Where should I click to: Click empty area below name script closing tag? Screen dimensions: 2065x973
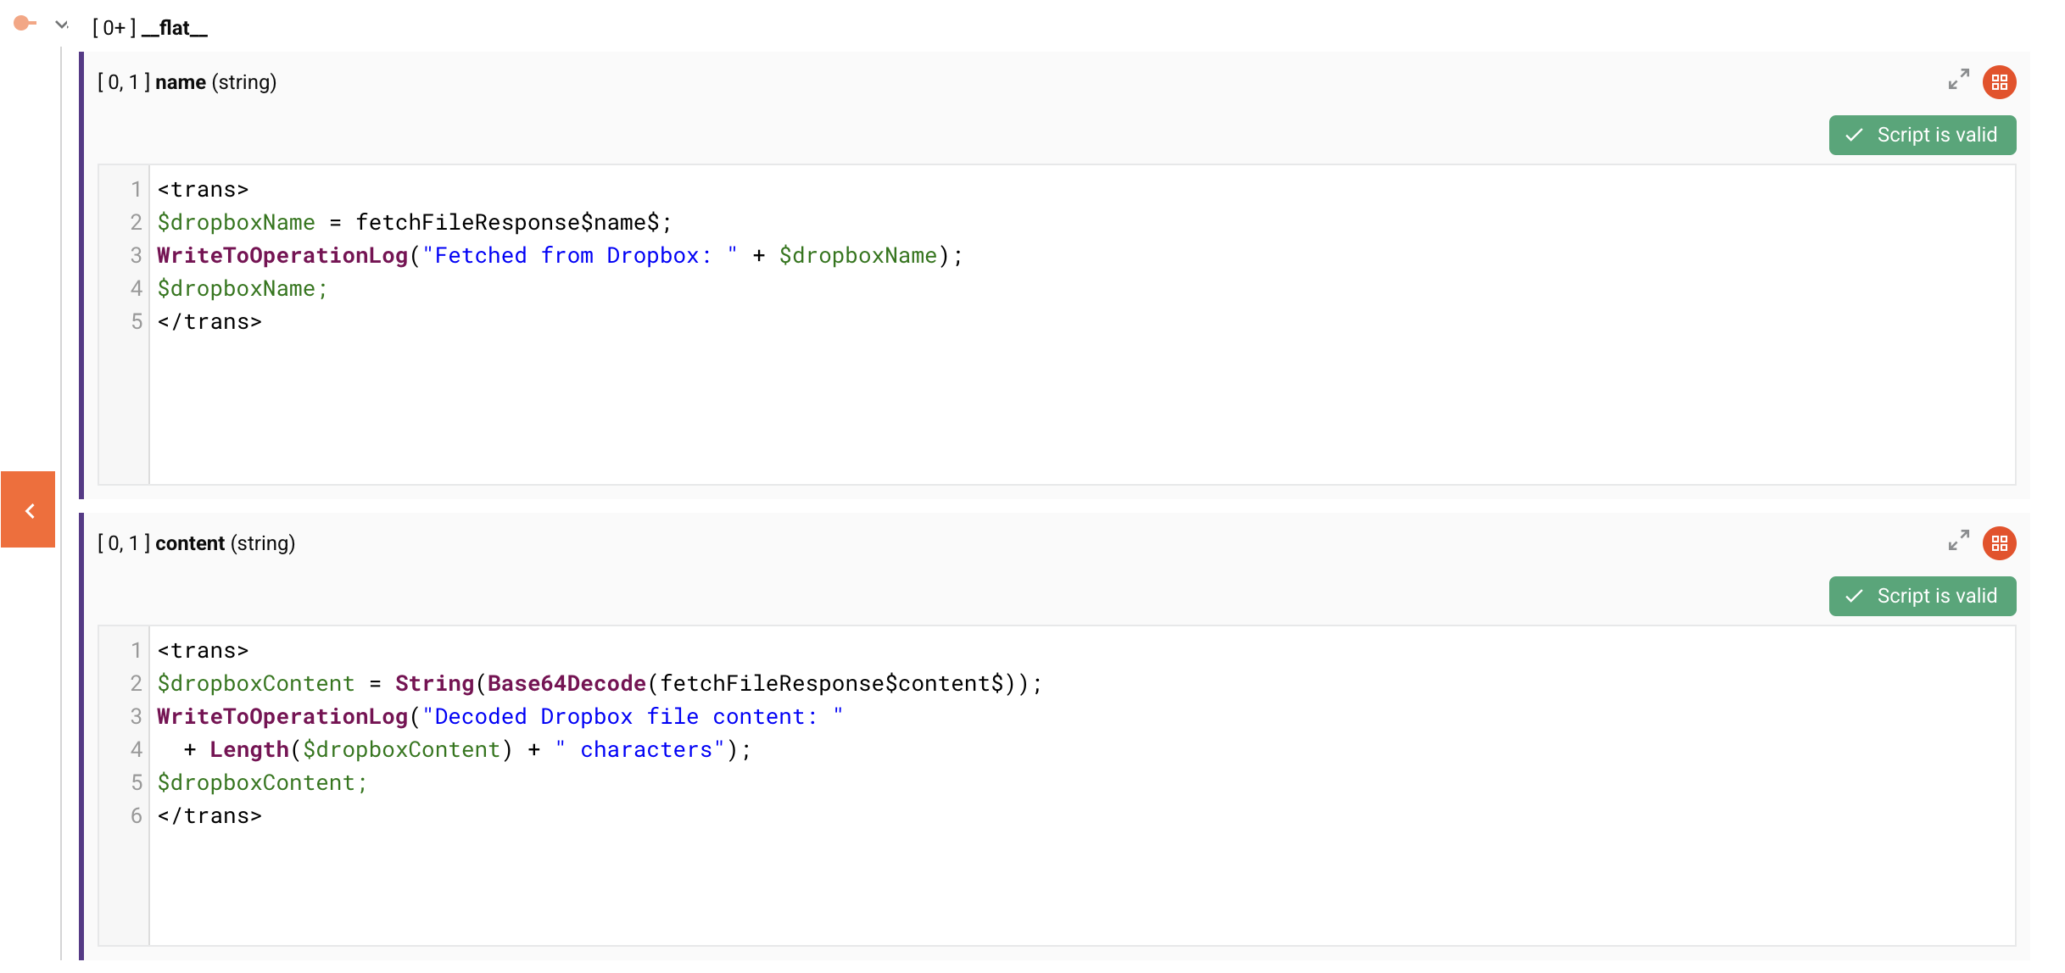[1018, 407]
